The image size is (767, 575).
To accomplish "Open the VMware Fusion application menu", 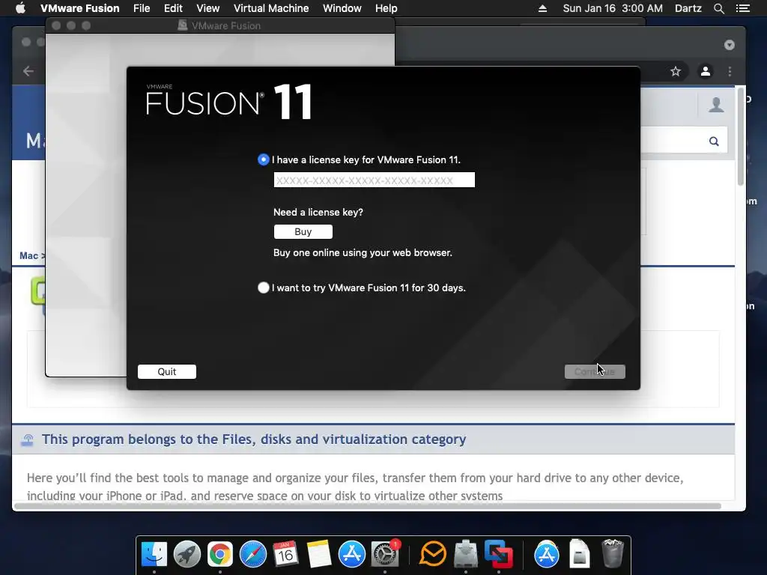I will (x=79, y=8).
